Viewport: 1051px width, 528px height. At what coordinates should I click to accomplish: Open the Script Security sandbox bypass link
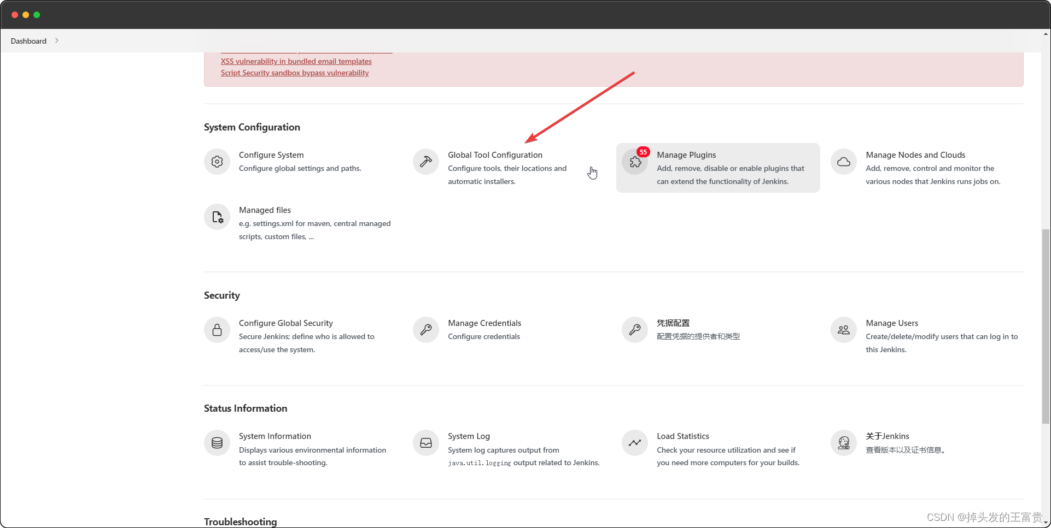[295, 73]
